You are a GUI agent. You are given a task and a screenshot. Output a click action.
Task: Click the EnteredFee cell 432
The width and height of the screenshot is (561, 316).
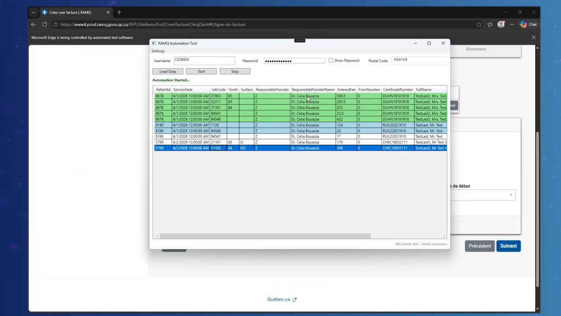click(x=346, y=119)
